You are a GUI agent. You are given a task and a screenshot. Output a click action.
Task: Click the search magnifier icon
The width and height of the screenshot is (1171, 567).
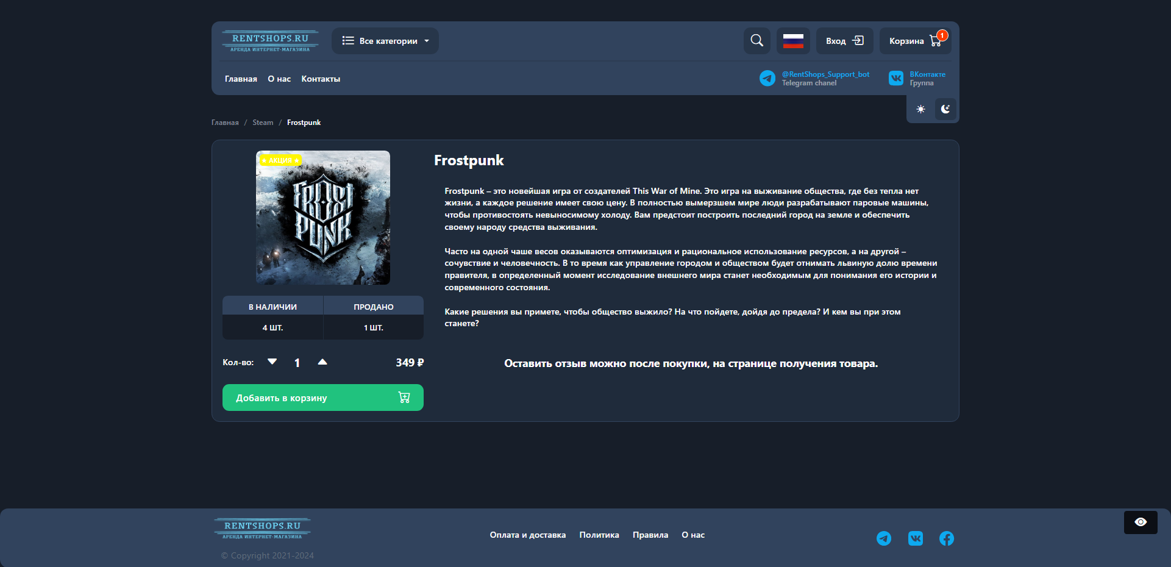point(757,41)
